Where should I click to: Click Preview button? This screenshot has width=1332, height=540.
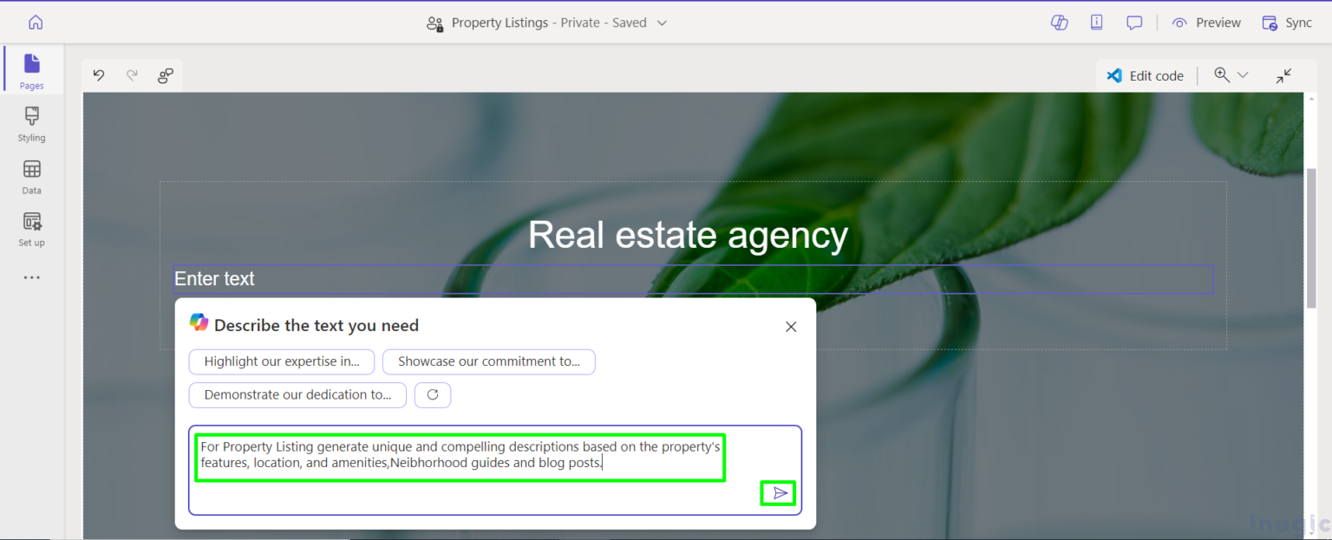point(1206,23)
